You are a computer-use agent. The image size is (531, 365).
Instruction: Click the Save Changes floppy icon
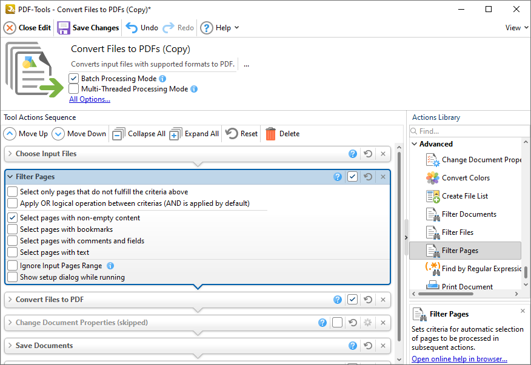(63, 28)
